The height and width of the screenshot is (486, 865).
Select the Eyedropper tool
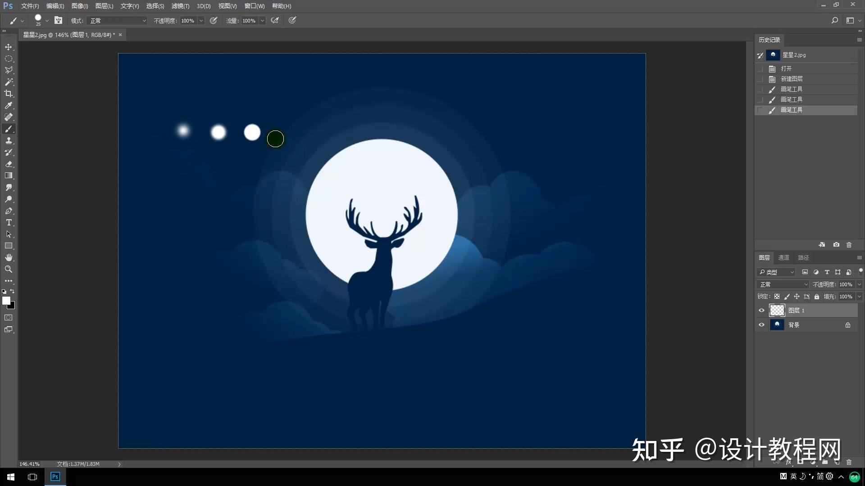pos(9,105)
